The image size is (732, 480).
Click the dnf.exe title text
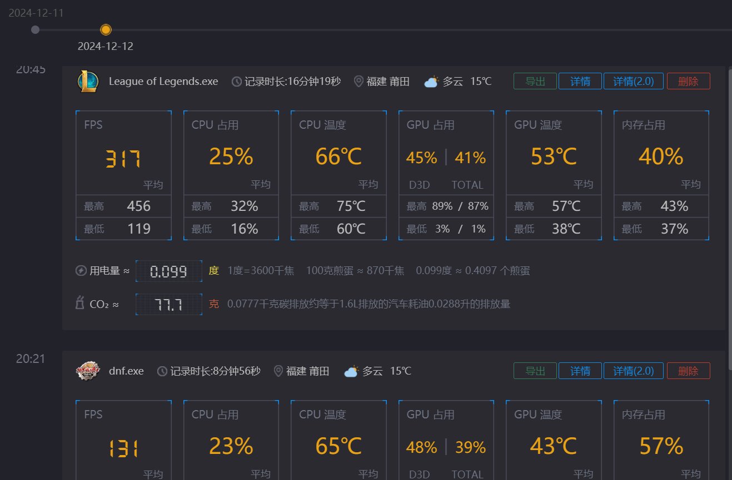point(126,371)
